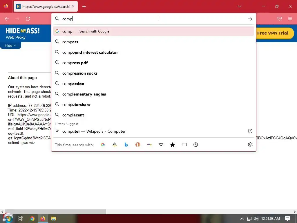Choose 'compound interest calculator' suggestion
297x223 pixels.
(x=154, y=52)
